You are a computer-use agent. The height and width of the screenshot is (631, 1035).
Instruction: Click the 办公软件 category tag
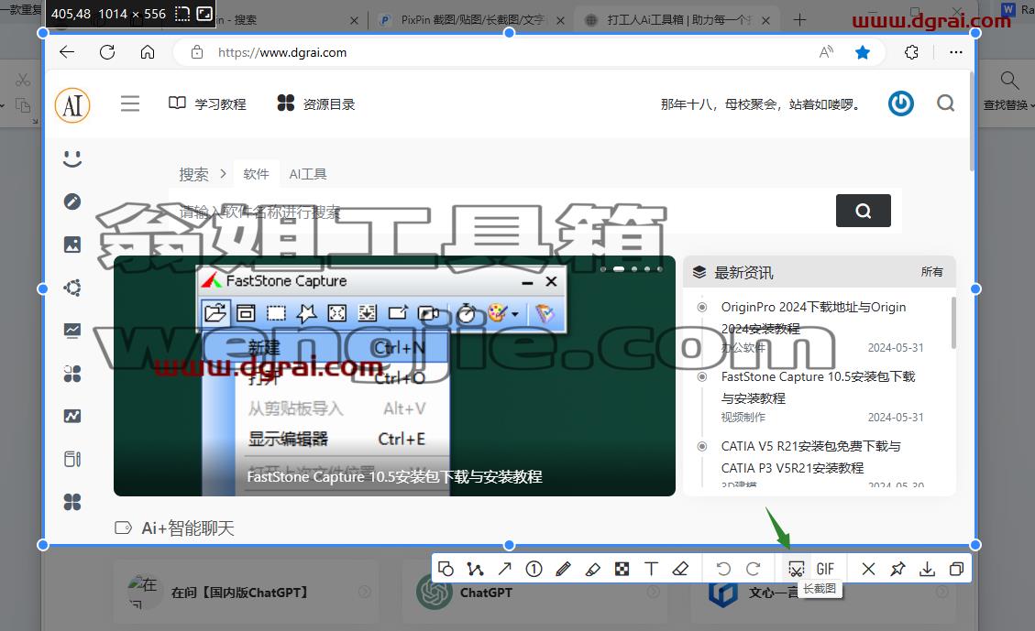743,347
